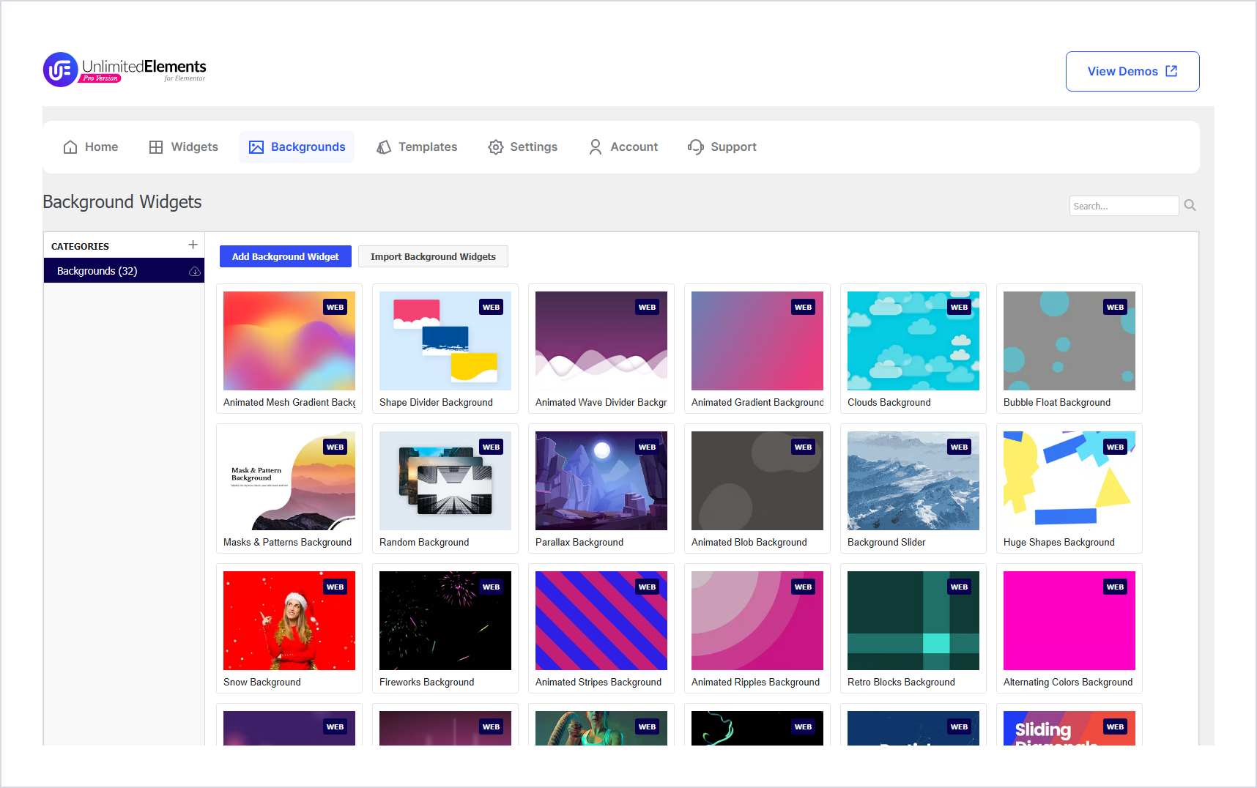Viewport: 1257px width, 788px height.
Task: Click the Backgrounds image icon
Action: tap(256, 147)
